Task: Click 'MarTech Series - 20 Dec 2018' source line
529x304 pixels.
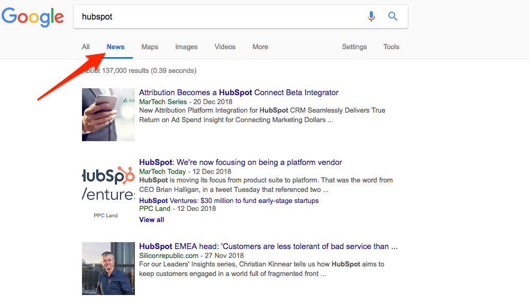Action: pos(186,102)
